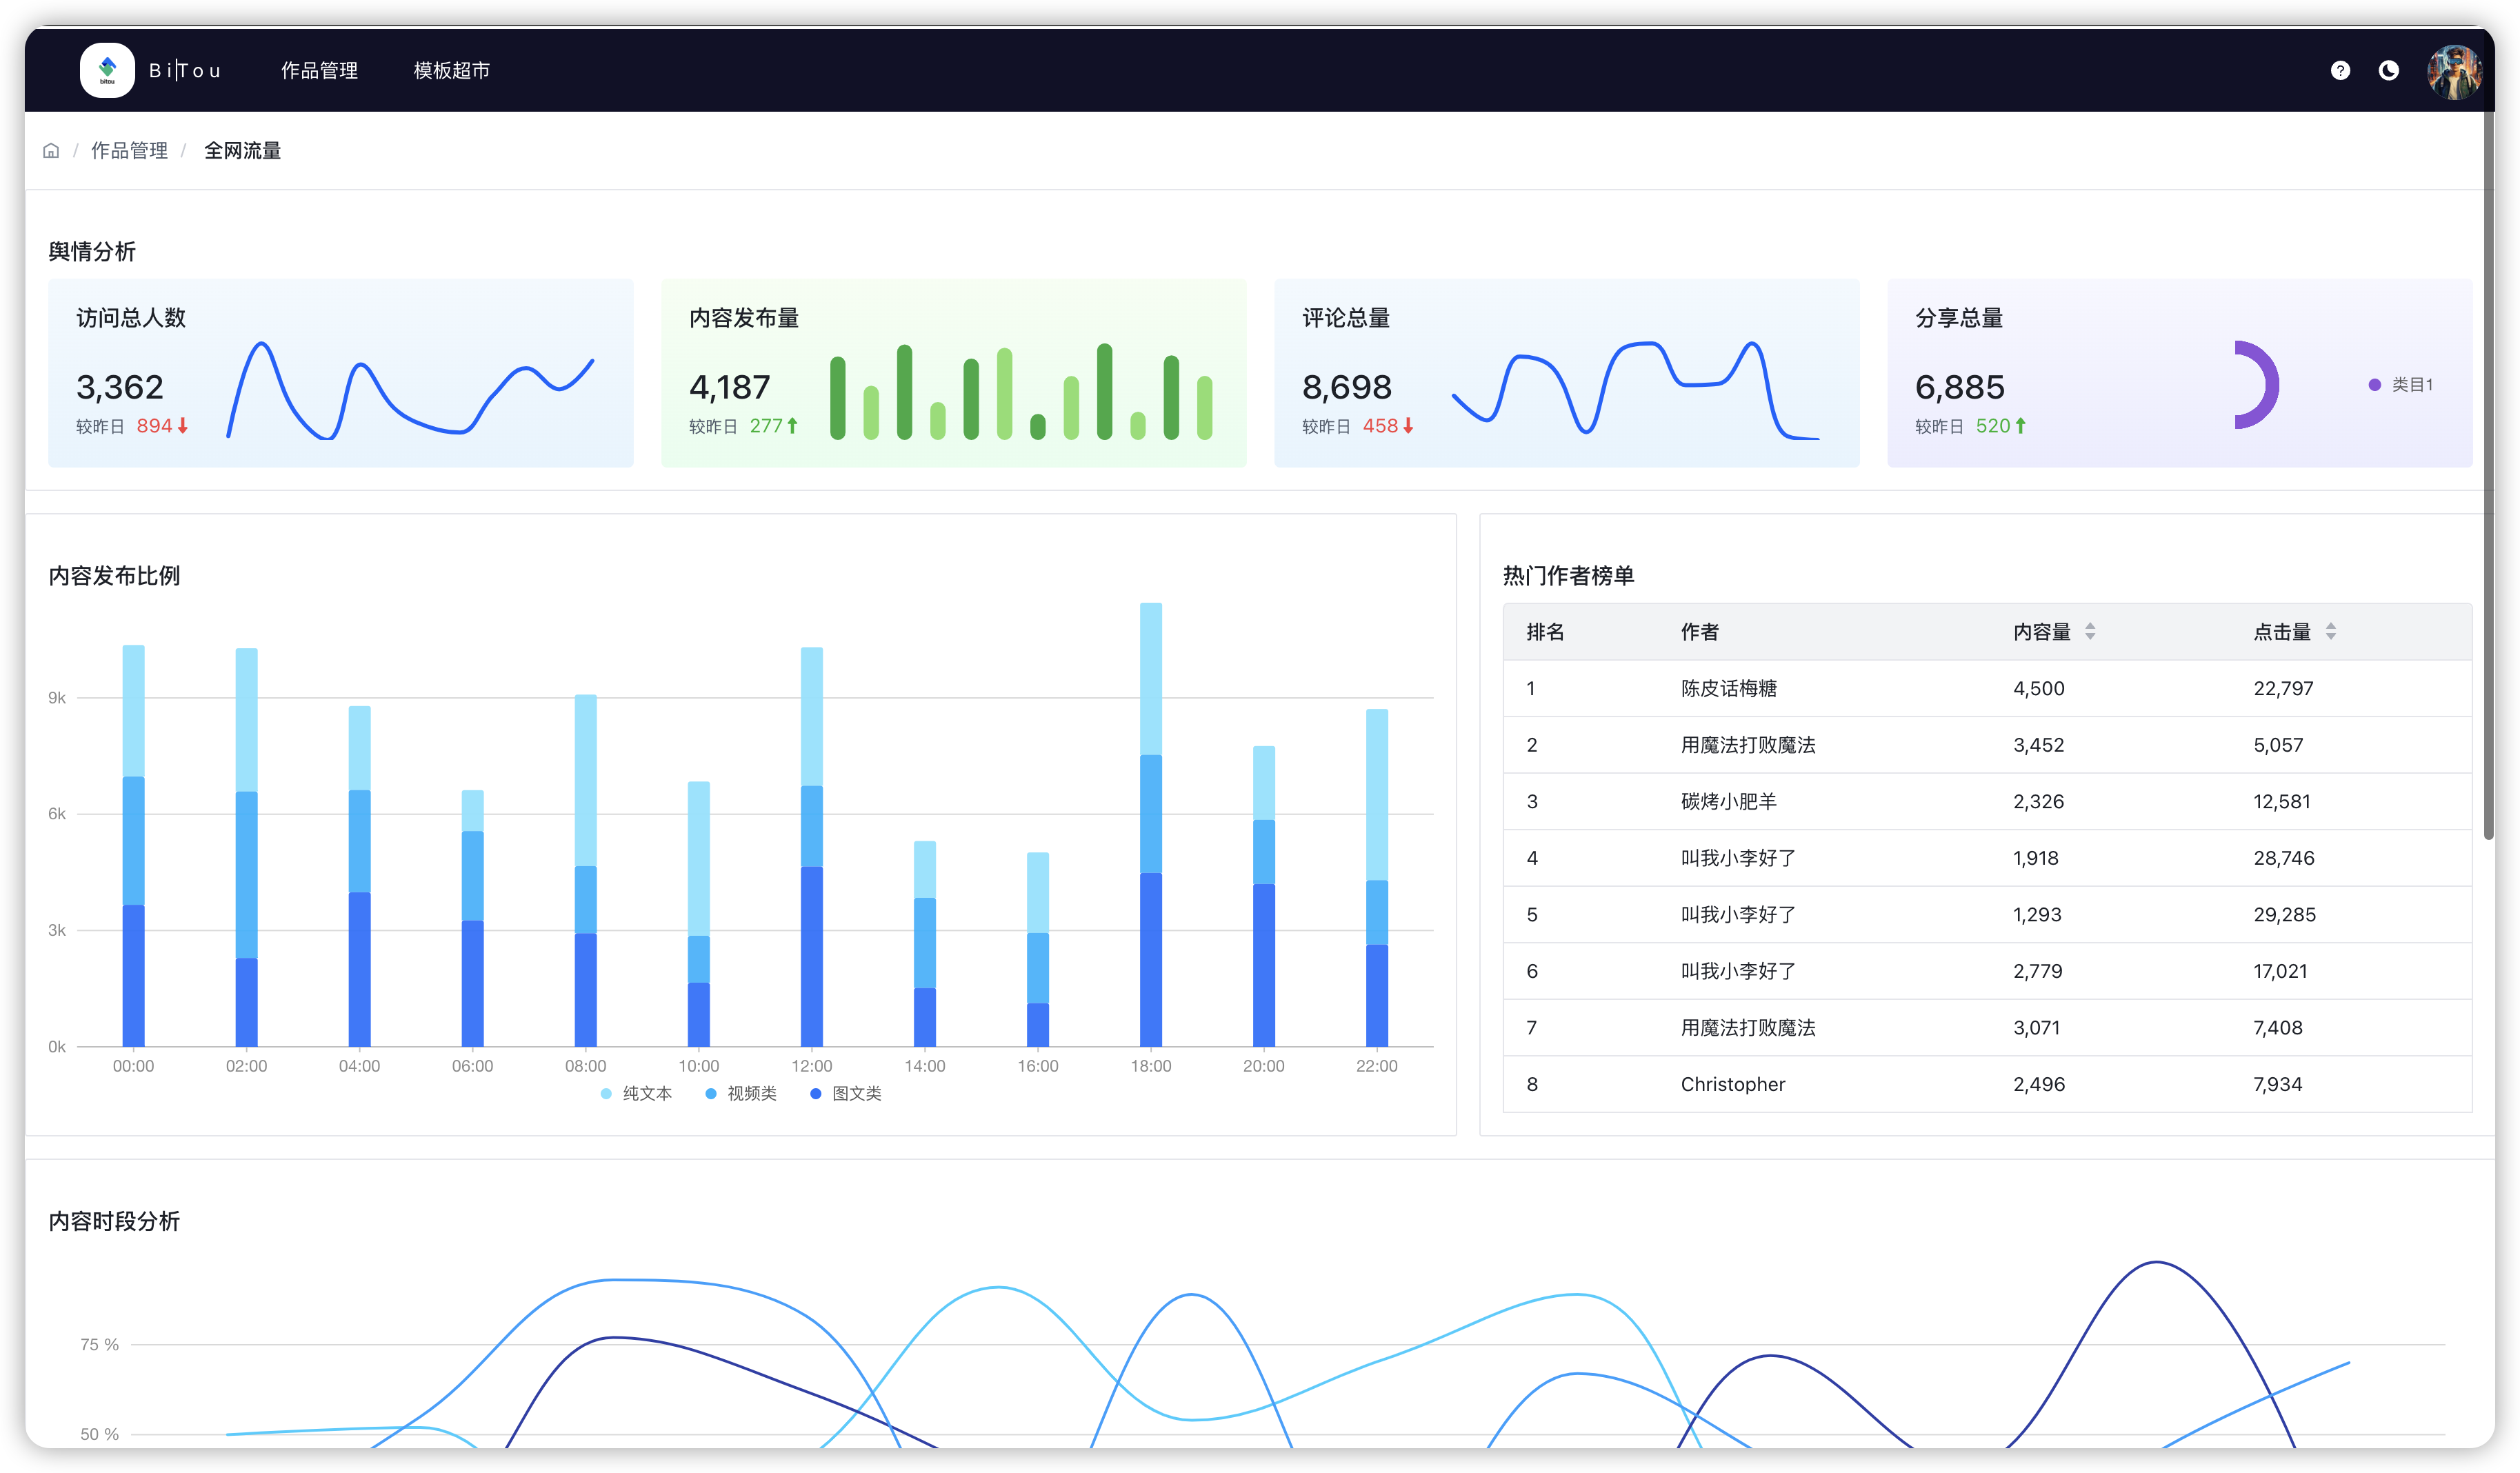The height and width of the screenshot is (1473, 2520).
Task: Click 内容量 value 3,452
Action: pyautogui.click(x=2038, y=745)
